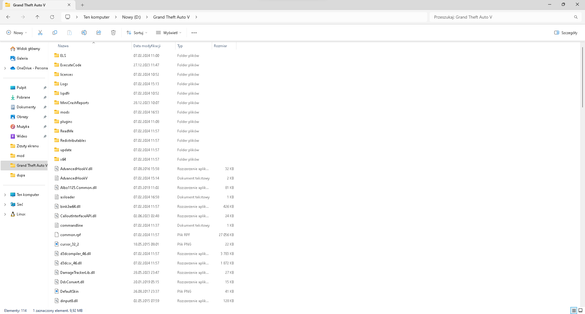Click the vertical scrollbar thumb
The width and height of the screenshot is (585, 314).
click(583, 77)
